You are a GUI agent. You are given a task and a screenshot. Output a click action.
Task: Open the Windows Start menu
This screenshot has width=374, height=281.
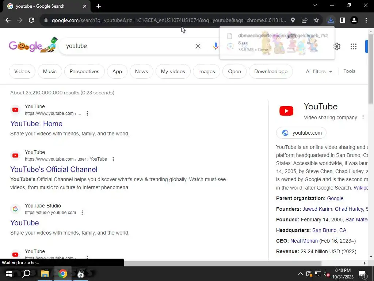pyautogui.click(x=9, y=274)
